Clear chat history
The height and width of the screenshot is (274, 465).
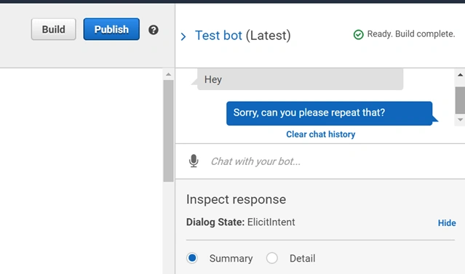(321, 134)
